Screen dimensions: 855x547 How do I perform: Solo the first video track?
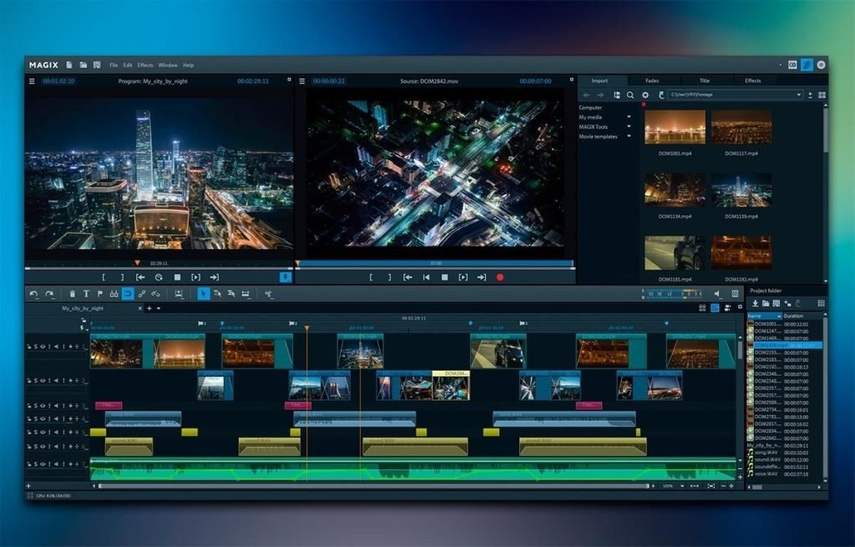click(36, 346)
